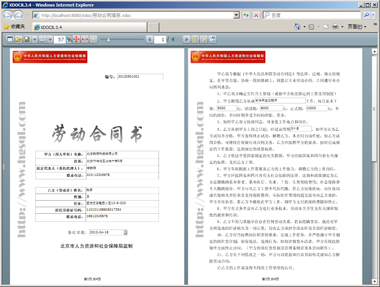Click the job position field on page 2
Screen dimensions: 380x287
[280, 100]
